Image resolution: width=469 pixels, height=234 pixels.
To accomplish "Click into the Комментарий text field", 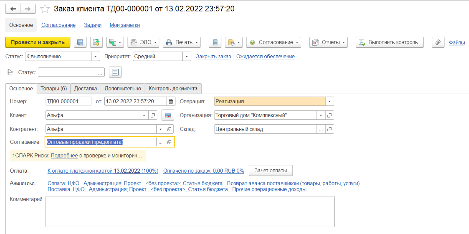I will coord(190,211).
